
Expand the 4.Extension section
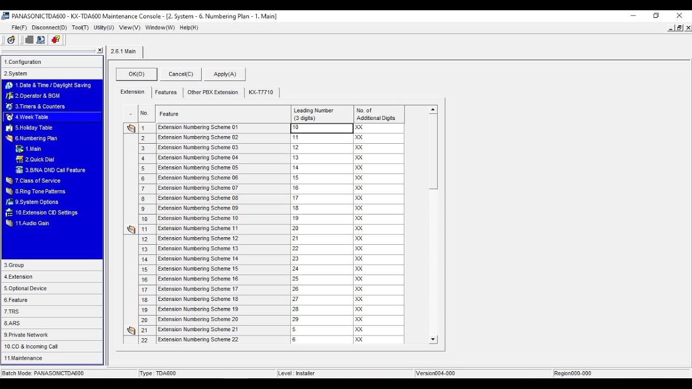point(52,277)
